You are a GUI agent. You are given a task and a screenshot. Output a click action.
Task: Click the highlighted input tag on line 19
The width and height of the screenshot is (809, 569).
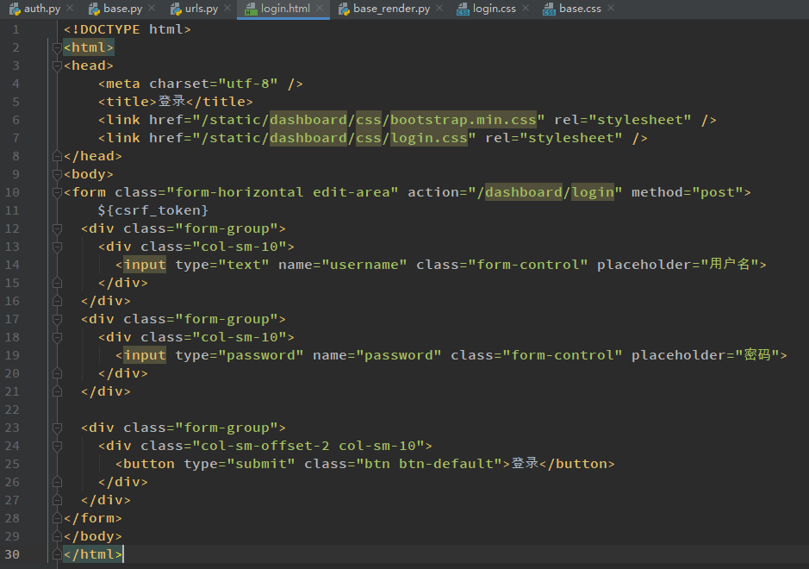(145, 355)
